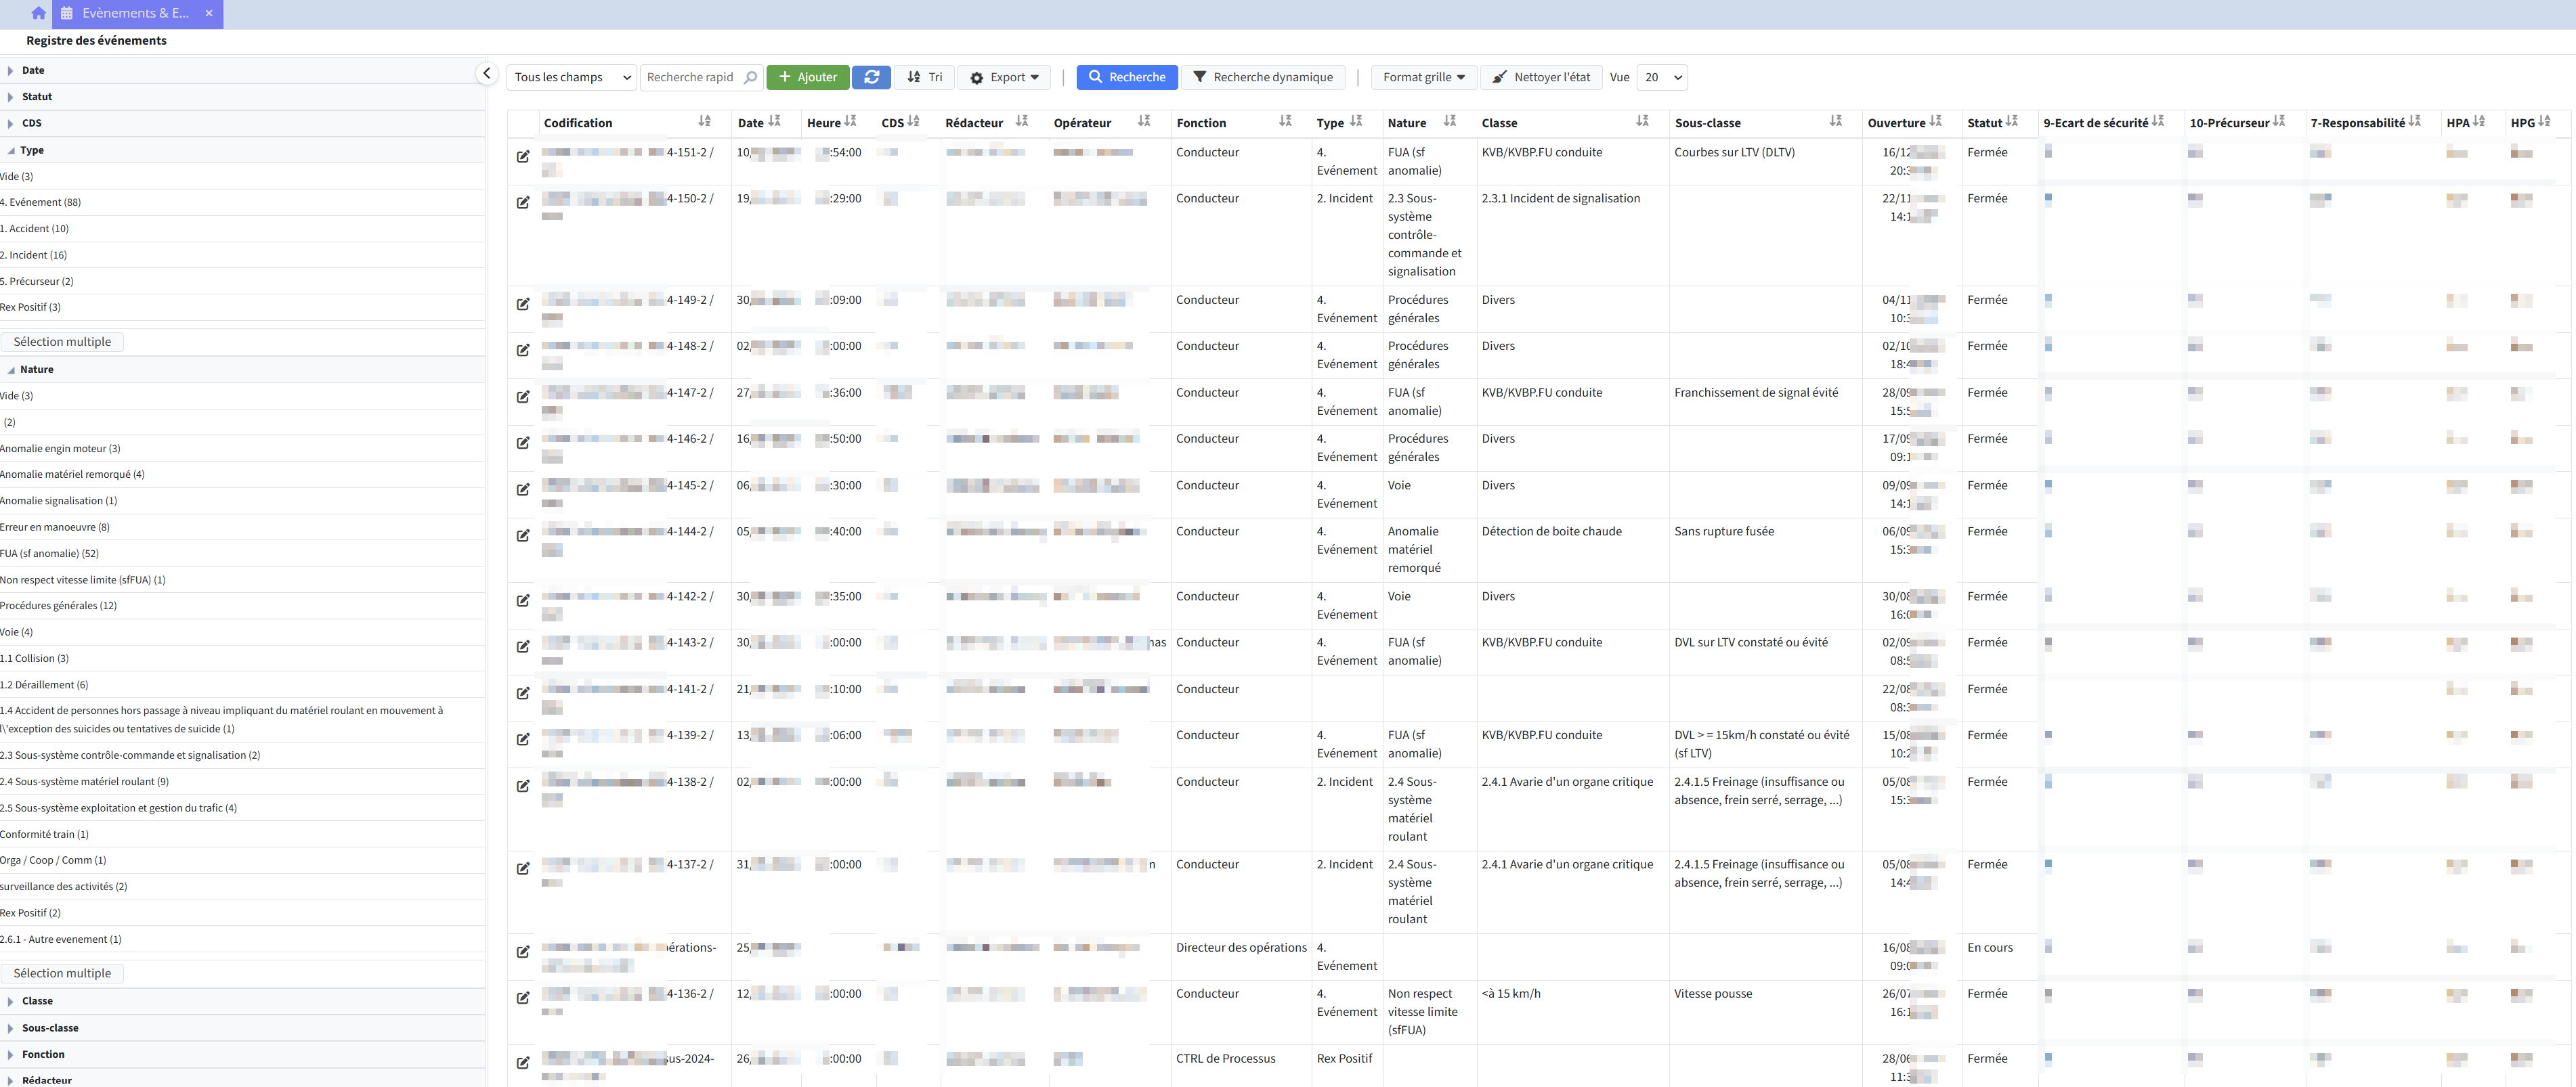Click sort icon on Codification column
2576x1087 pixels.
pos(704,121)
